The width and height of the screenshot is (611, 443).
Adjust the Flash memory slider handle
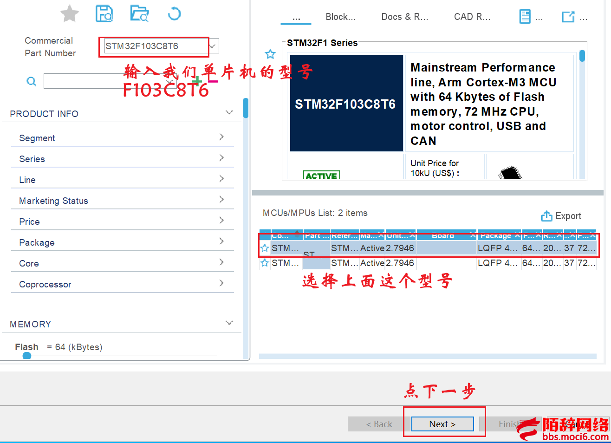27,356
